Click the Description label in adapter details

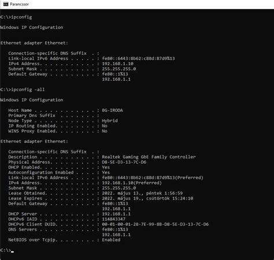coord(23,157)
